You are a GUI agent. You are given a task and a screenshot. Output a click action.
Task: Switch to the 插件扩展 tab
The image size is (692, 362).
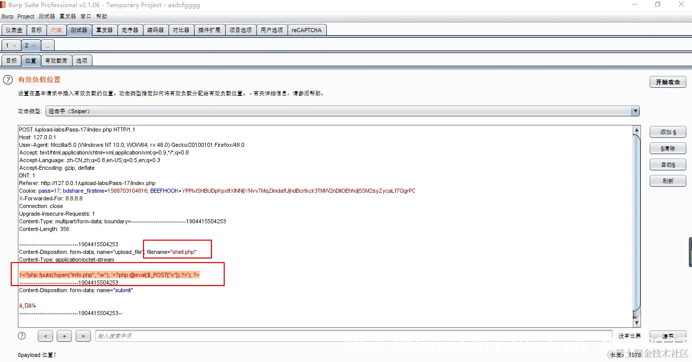tap(209, 30)
